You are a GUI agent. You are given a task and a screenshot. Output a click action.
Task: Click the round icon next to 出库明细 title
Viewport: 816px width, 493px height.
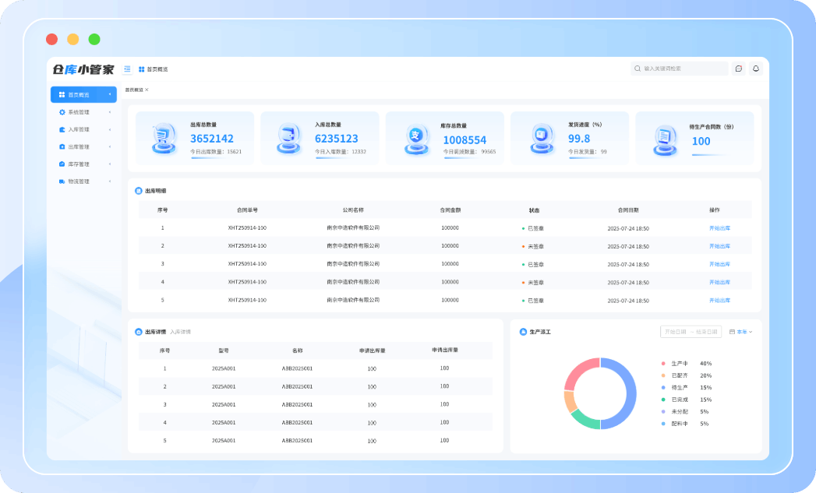pos(139,191)
